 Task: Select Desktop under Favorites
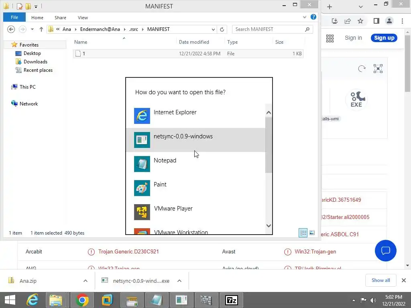point(32,53)
